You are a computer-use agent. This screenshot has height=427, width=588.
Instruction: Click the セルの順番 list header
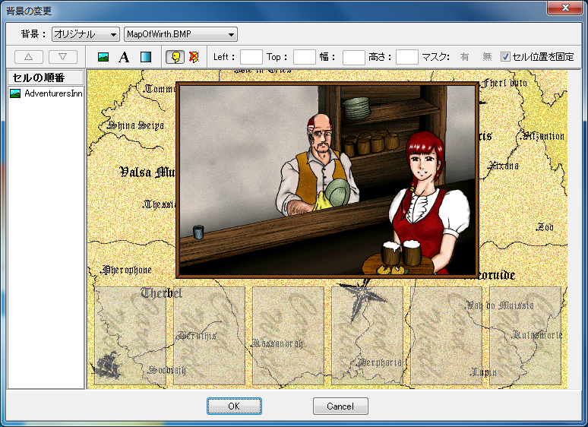point(46,77)
